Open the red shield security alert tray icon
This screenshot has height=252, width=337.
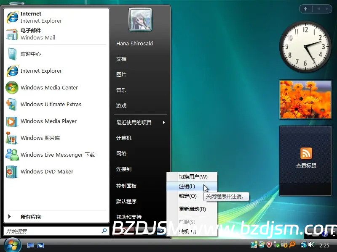[269, 244]
